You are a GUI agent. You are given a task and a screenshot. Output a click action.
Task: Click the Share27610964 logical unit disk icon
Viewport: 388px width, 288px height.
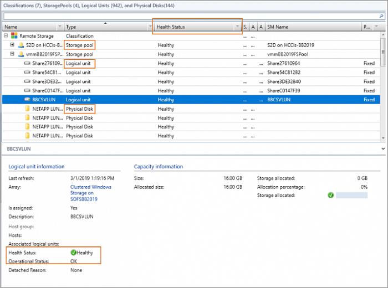[x=27, y=64]
